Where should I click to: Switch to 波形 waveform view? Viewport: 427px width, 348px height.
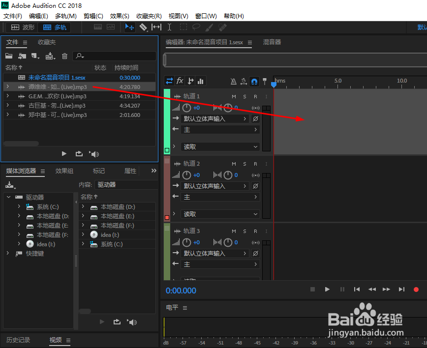coord(23,27)
